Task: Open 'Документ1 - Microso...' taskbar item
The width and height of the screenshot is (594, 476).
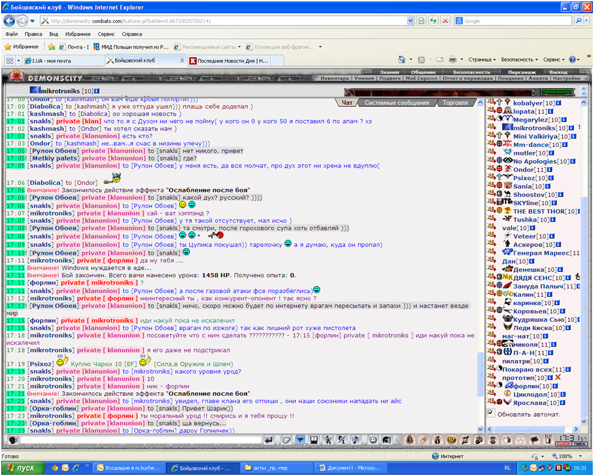Action: 352,468
